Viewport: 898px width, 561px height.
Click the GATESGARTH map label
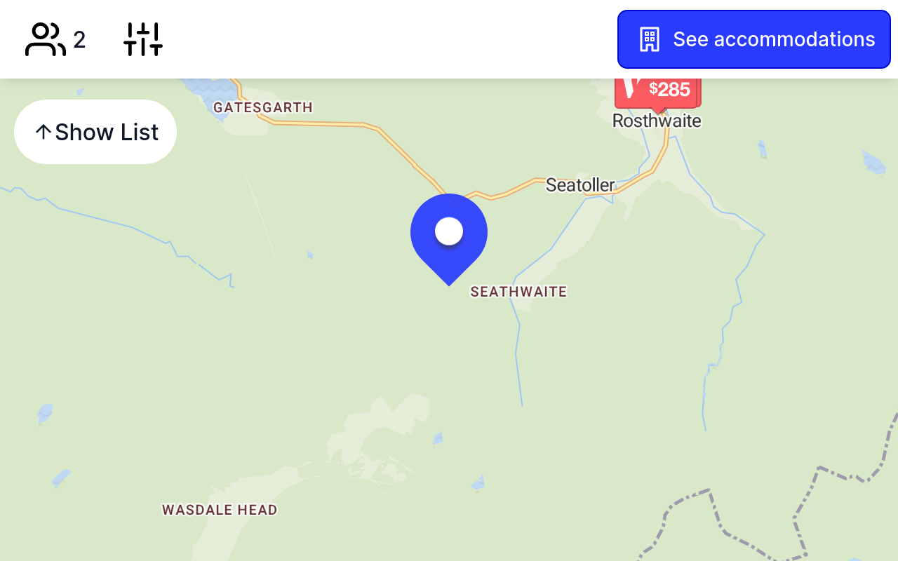263,107
